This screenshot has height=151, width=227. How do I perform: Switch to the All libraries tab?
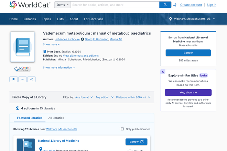tap(56, 118)
